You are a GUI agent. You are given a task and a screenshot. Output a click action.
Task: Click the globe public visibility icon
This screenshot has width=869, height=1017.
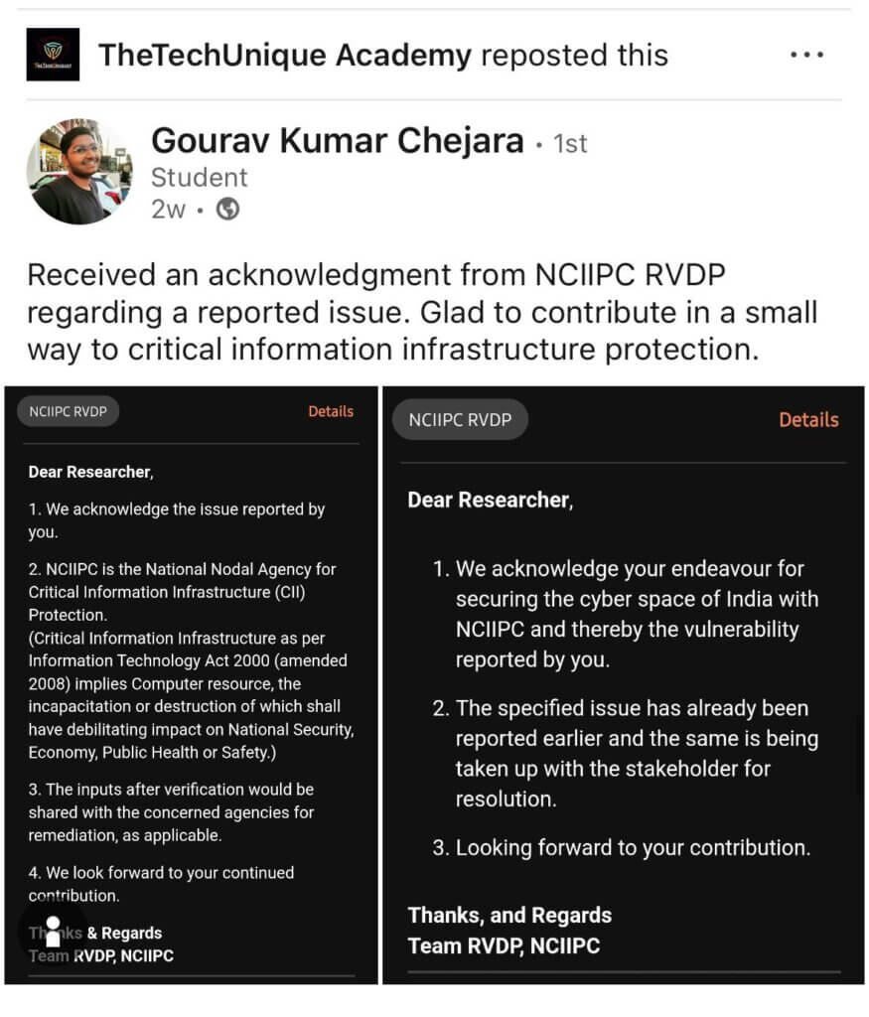[x=227, y=210]
